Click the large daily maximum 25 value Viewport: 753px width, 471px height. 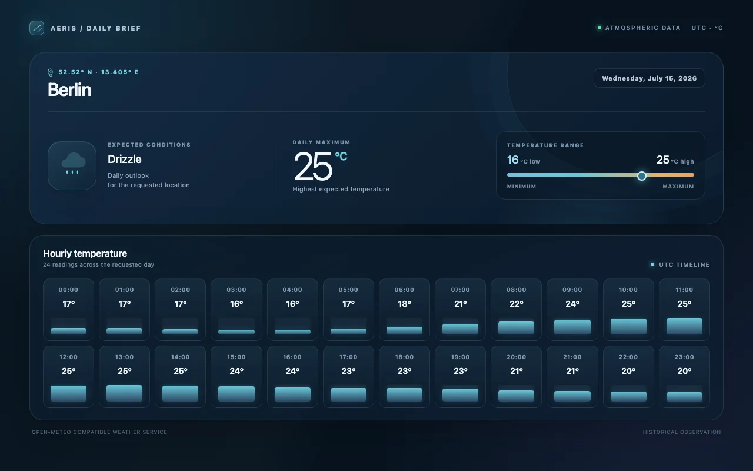(x=312, y=166)
